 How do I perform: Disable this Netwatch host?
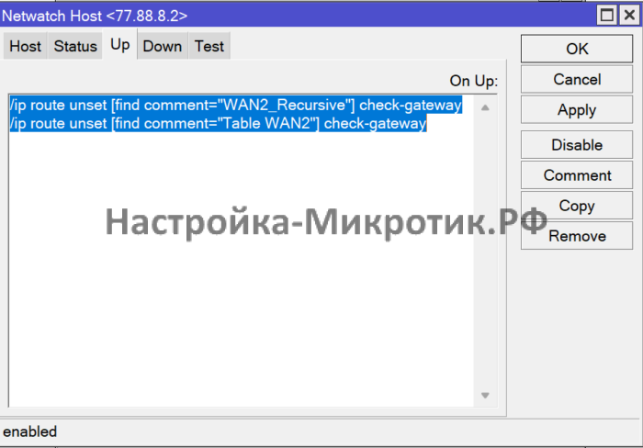pos(577,145)
